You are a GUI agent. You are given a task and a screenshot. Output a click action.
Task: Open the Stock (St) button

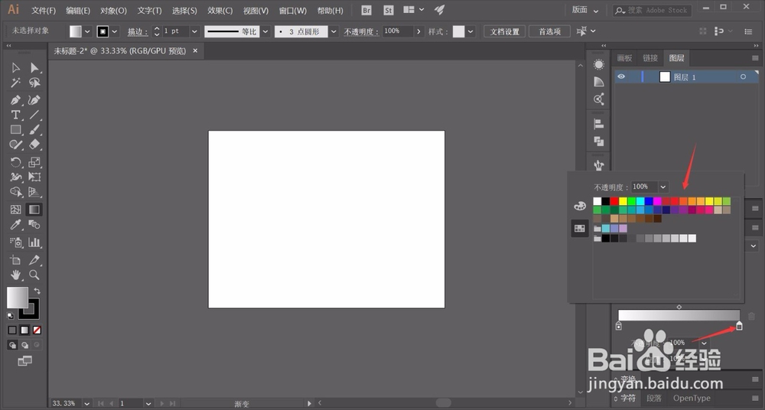(x=389, y=10)
